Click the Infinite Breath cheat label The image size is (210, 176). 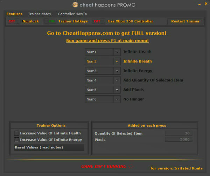(x=138, y=61)
